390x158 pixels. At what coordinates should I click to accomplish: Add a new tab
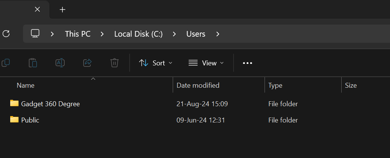[x=63, y=9]
